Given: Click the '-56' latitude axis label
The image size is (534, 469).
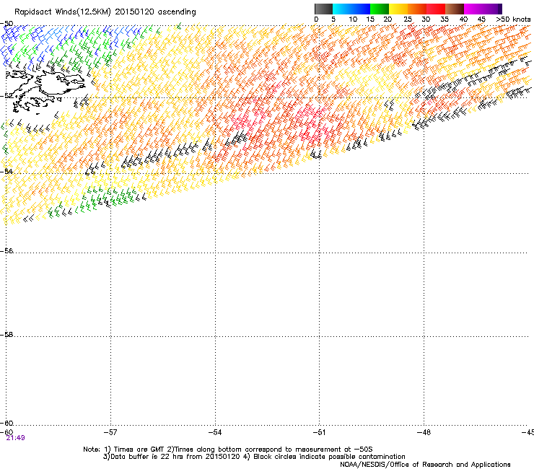Looking at the screenshot, I should pyautogui.click(x=6, y=251).
